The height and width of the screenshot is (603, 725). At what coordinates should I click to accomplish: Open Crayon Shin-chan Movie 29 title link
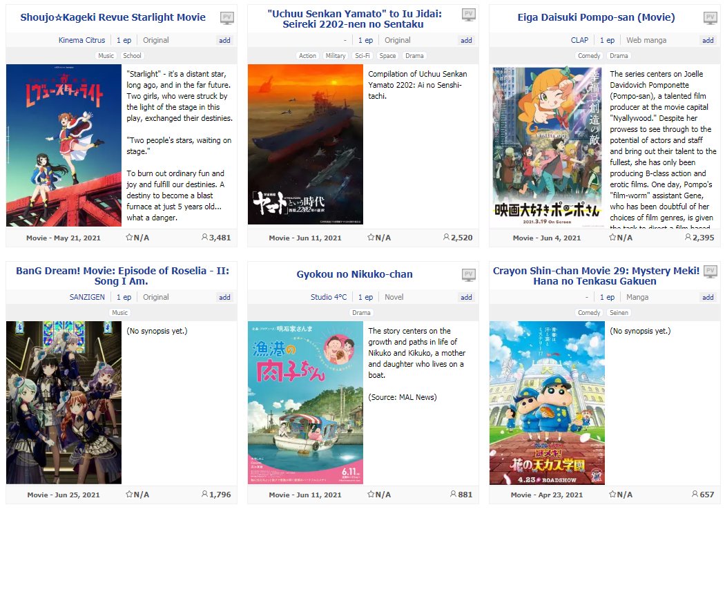(x=595, y=276)
